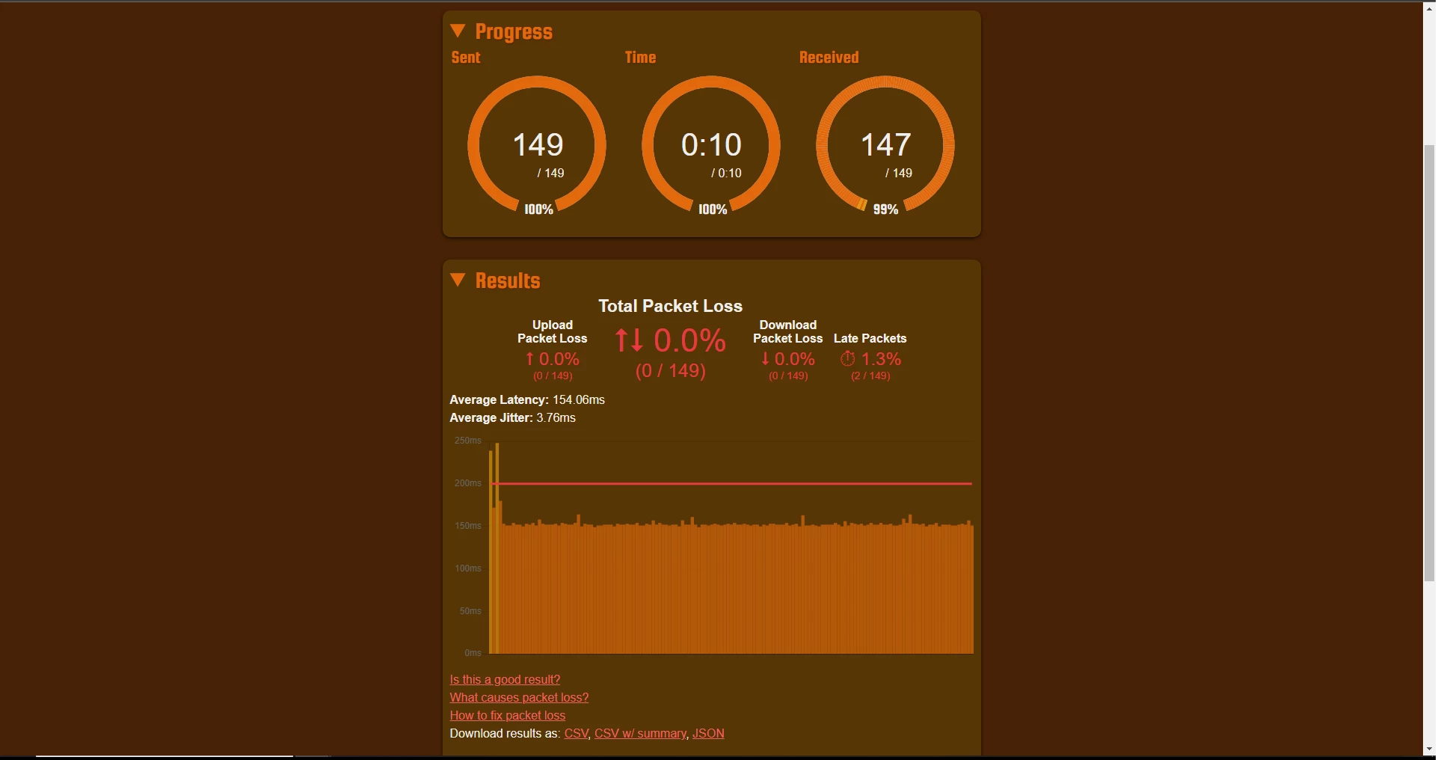Click the (0 / 149) total loss count
Image resolution: width=1438 pixels, height=760 pixels.
coord(671,371)
